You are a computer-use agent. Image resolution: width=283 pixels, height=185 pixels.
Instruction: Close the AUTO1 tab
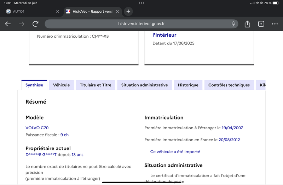click(58, 12)
